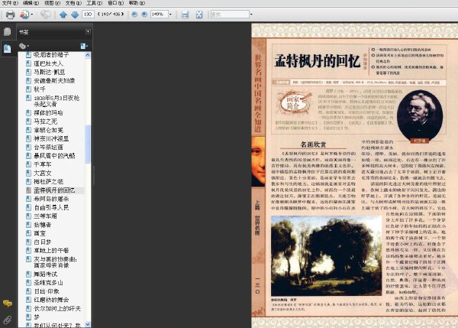
Task: Click the grayed collaborate icon
Action: point(46,15)
